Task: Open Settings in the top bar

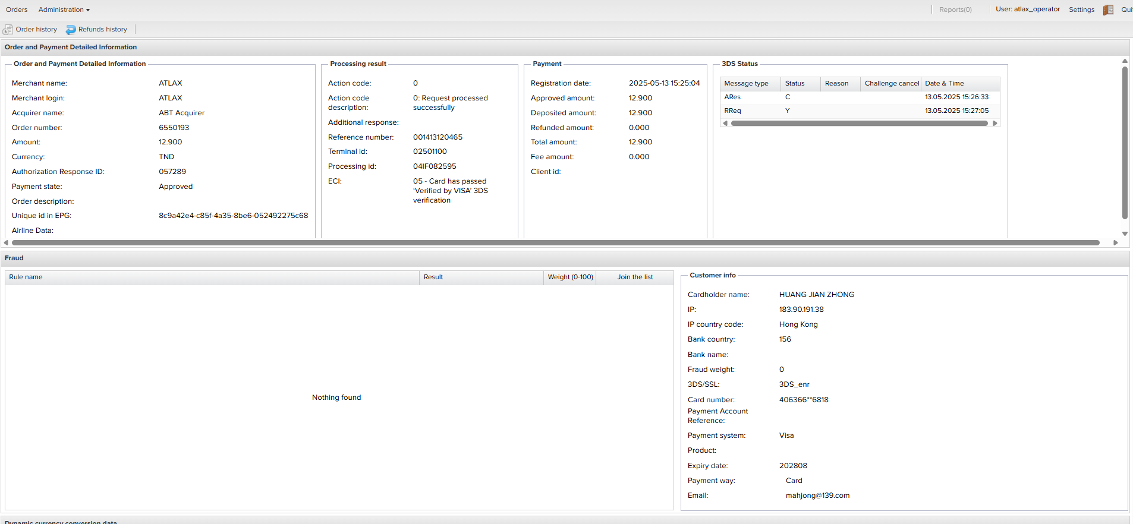Action: coord(1081,10)
